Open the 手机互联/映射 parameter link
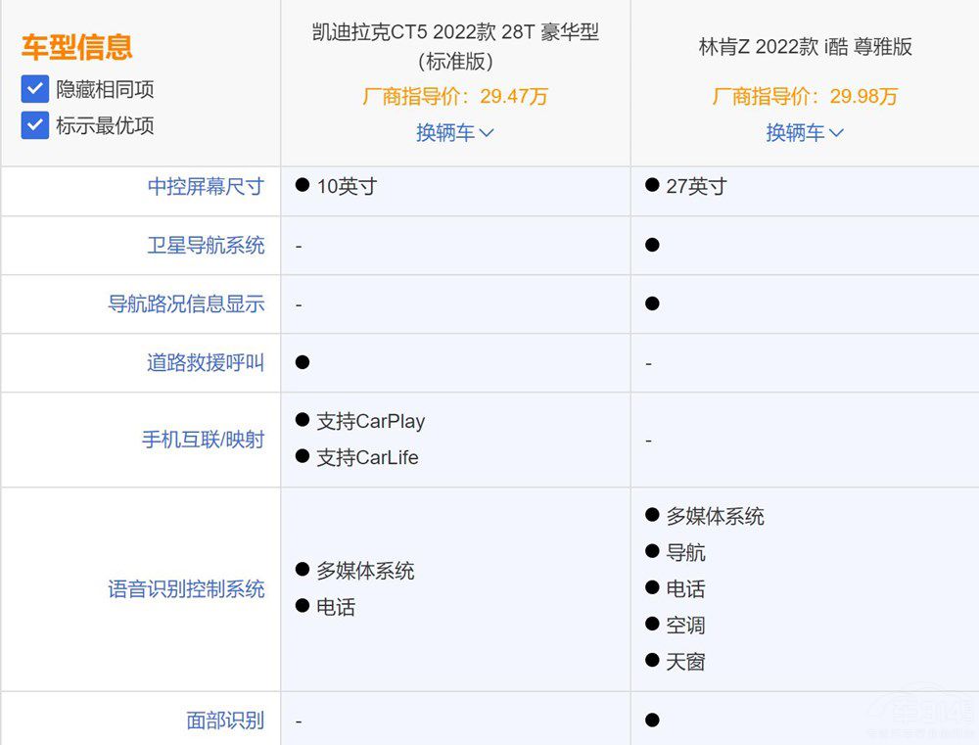The image size is (979, 745). coord(203,440)
